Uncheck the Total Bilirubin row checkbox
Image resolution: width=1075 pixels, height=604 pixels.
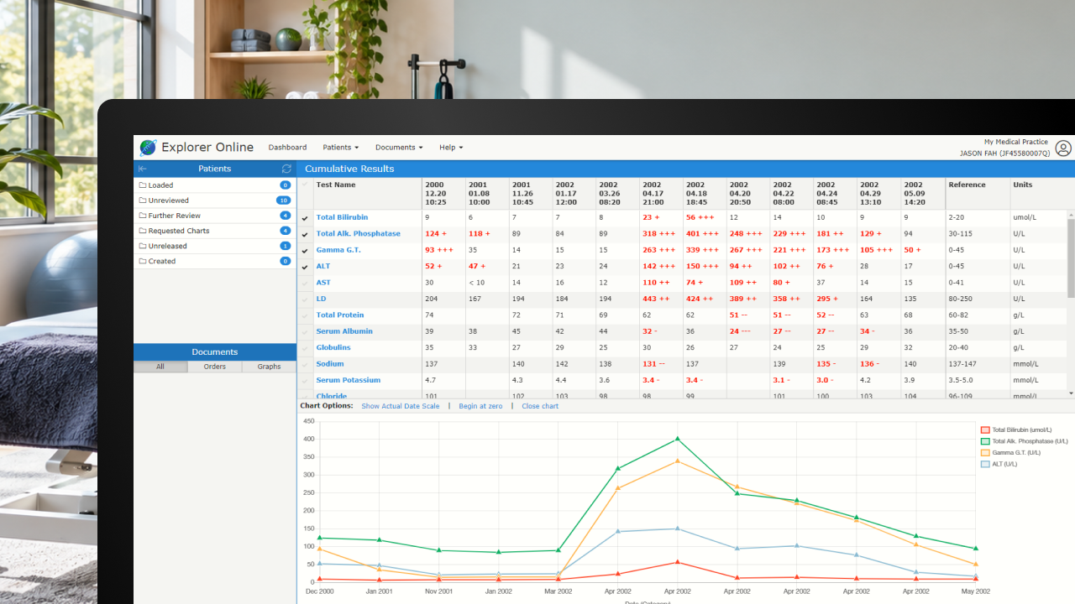pyautogui.click(x=305, y=218)
